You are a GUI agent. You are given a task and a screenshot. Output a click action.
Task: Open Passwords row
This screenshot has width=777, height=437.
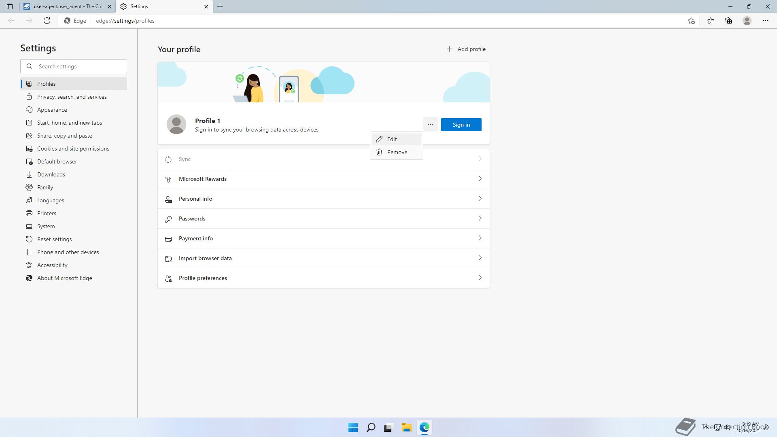click(x=324, y=218)
